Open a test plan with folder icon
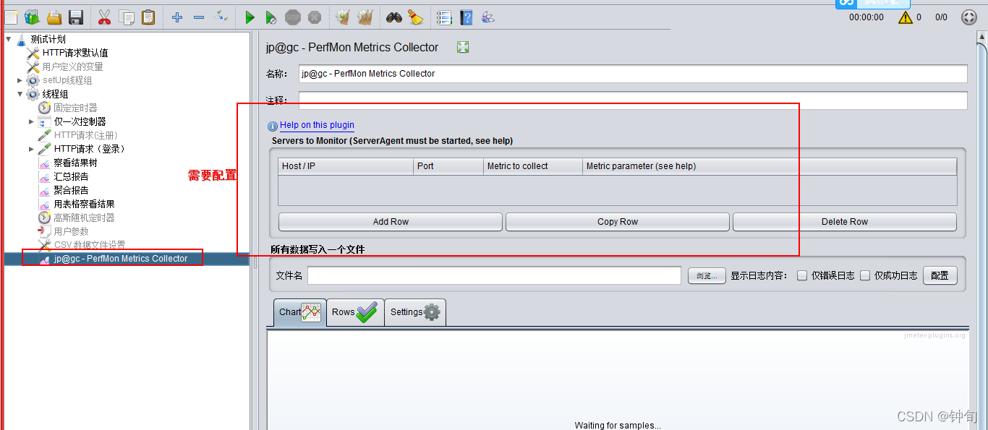The image size is (988, 430). [x=54, y=17]
